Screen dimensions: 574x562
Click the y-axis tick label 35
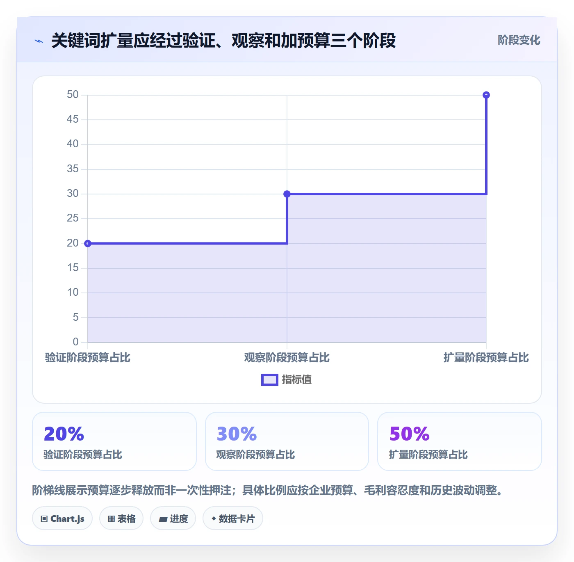coord(73,169)
